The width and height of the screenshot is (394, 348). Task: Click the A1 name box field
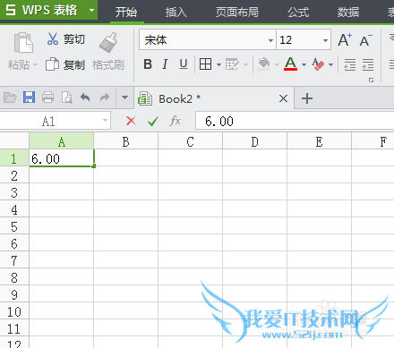coord(56,121)
